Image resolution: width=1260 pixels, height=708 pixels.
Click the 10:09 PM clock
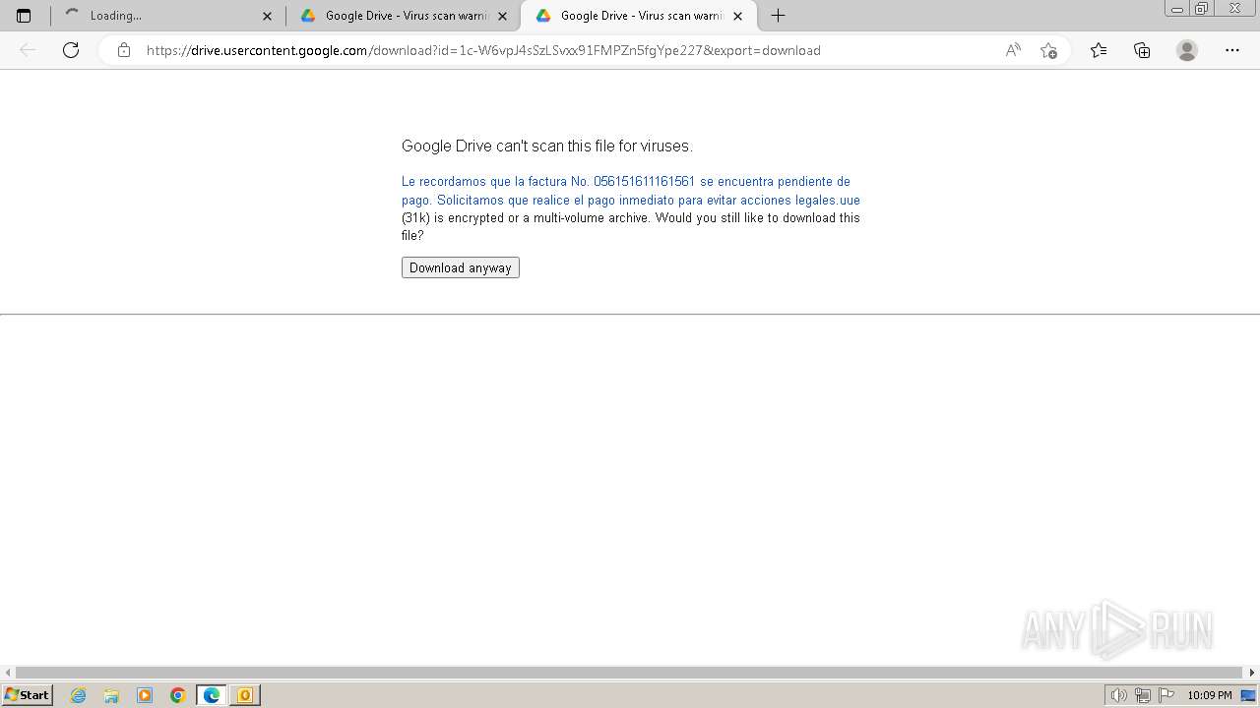pyautogui.click(x=1209, y=695)
